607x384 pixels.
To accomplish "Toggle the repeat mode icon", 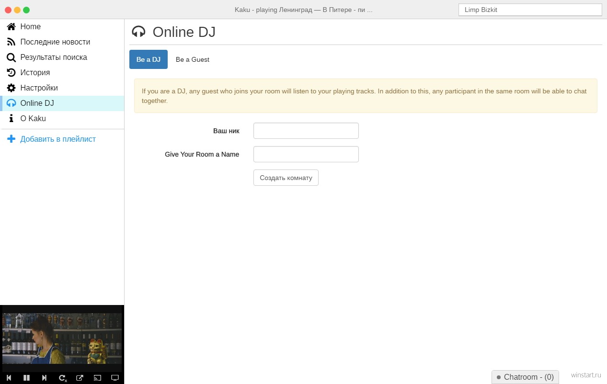I will coord(62,378).
